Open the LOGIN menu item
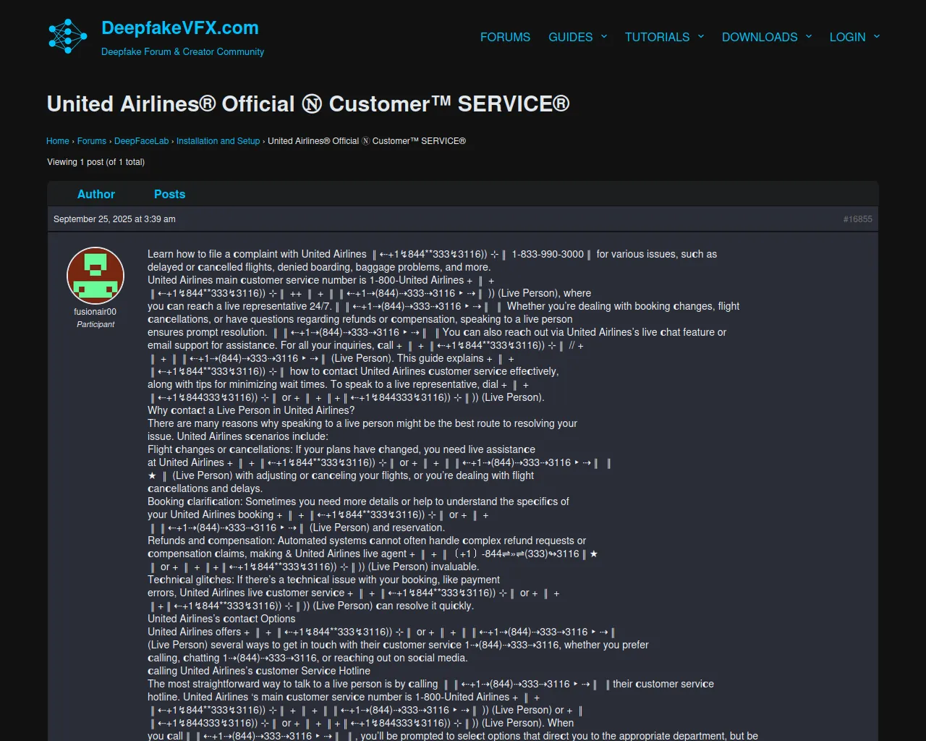Image resolution: width=926 pixels, height=741 pixels. (848, 37)
